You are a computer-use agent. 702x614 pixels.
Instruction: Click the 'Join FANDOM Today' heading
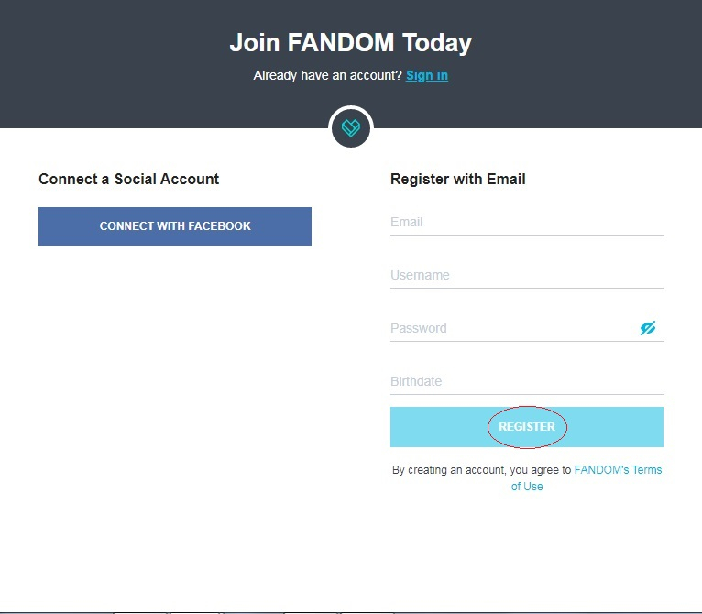tap(351, 43)
